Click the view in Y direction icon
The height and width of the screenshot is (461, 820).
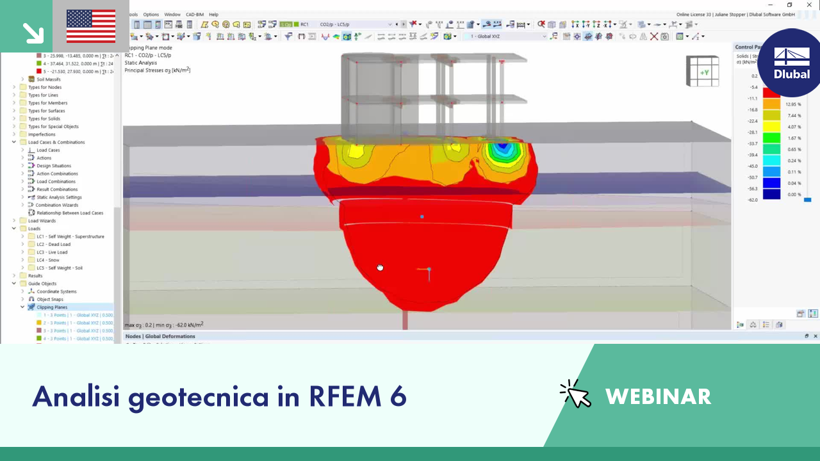[x=586, y=24]
